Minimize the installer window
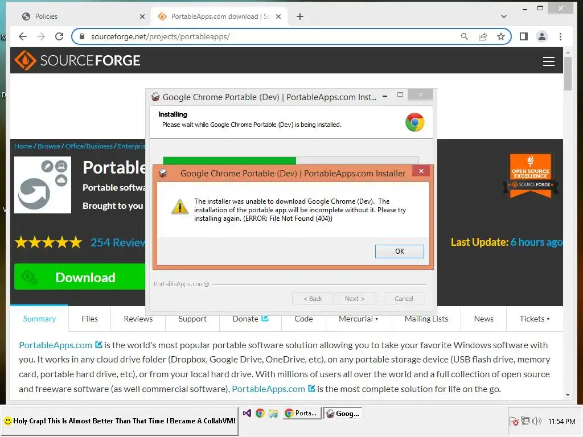The height and width of the screenshot is (437, 583). (x=385, y=96)
